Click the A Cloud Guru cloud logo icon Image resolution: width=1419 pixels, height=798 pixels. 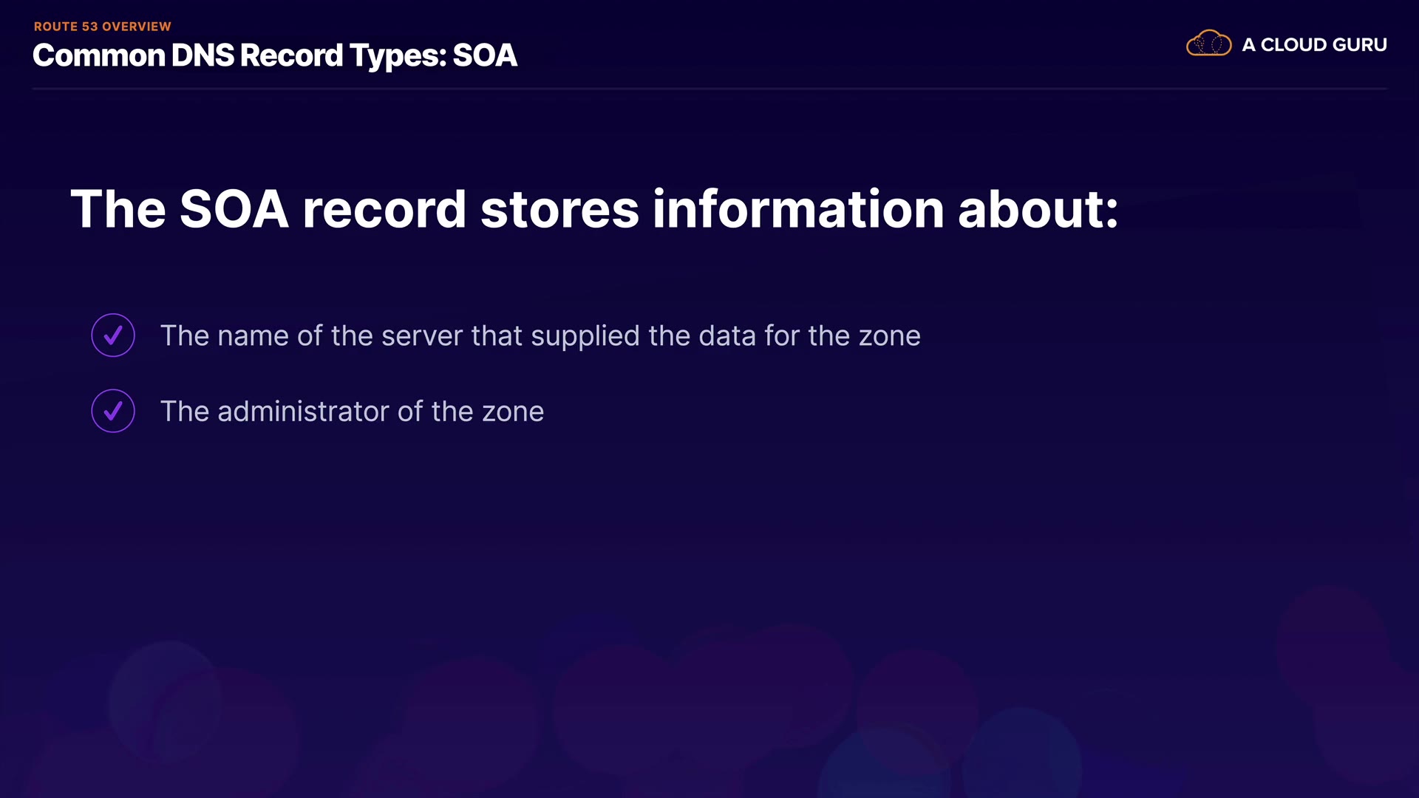tap(1208, 44)
